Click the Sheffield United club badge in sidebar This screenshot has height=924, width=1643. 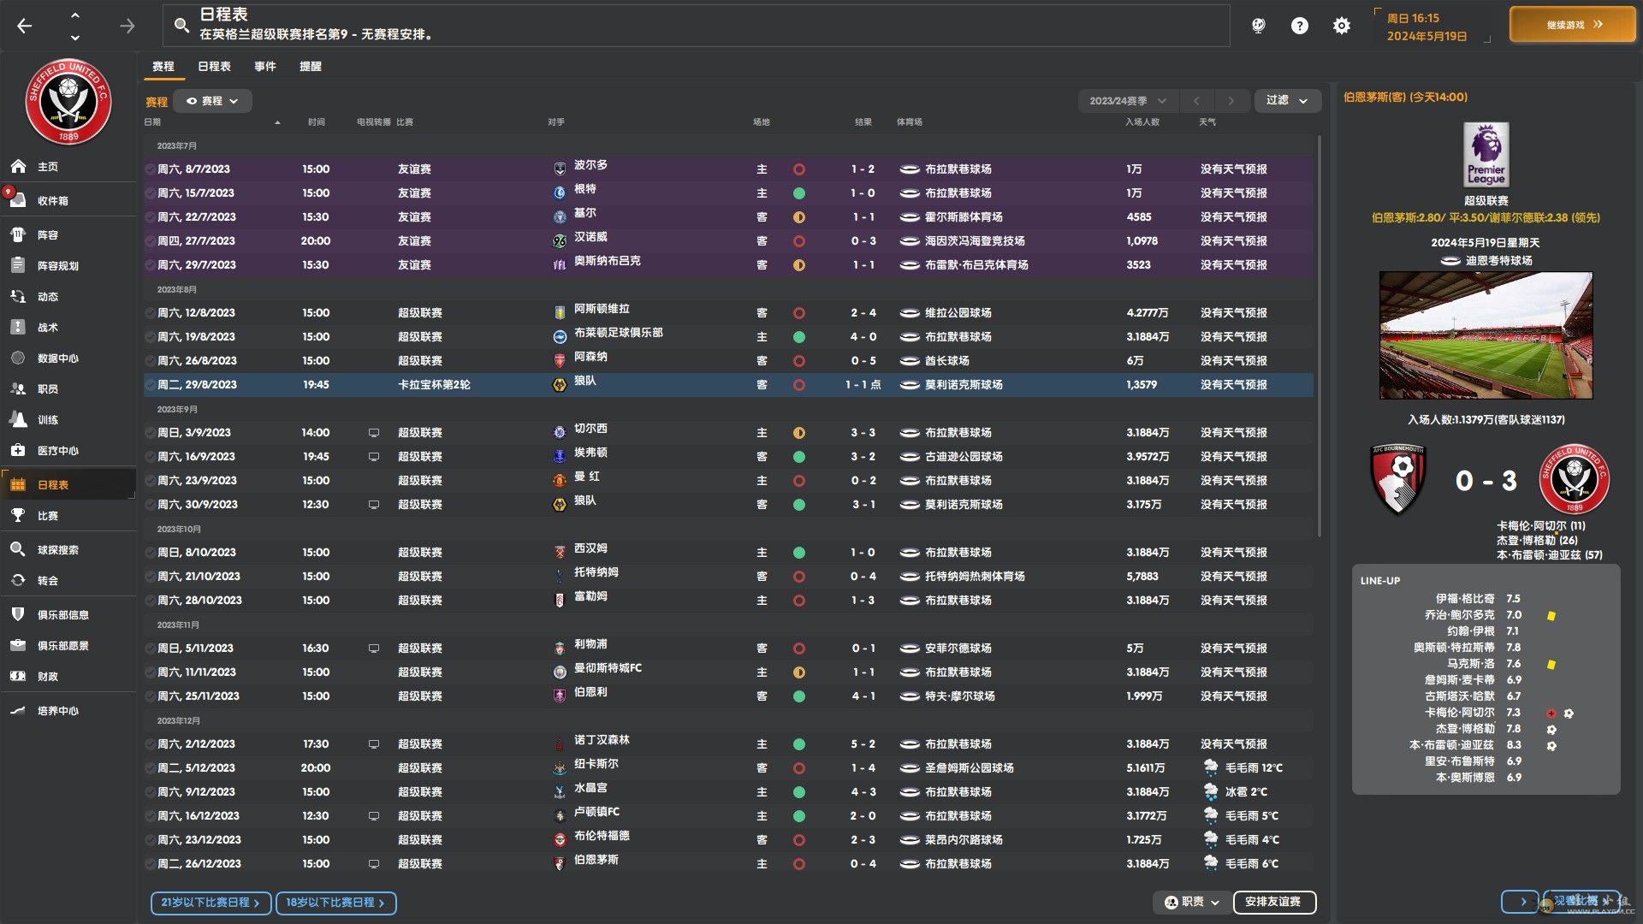click(68, 103)
